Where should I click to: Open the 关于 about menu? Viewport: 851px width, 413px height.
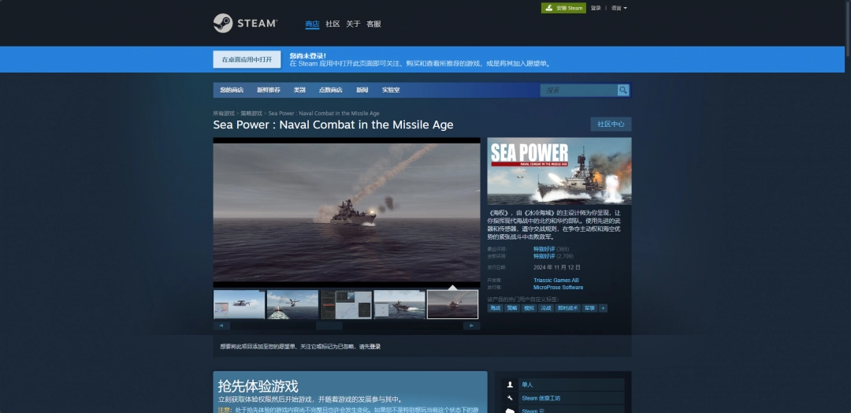tap(353, 24)
